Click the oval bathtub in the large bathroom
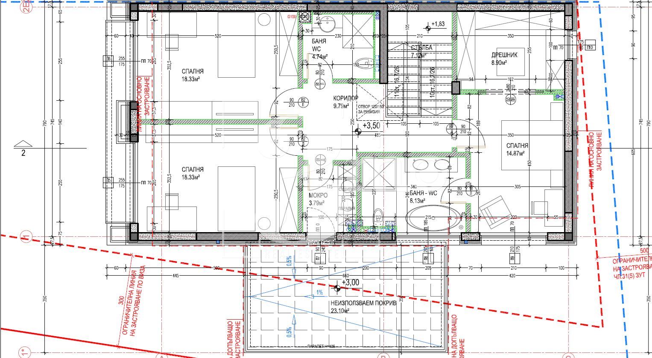This screenshot has width=652, height=358. 432,219
